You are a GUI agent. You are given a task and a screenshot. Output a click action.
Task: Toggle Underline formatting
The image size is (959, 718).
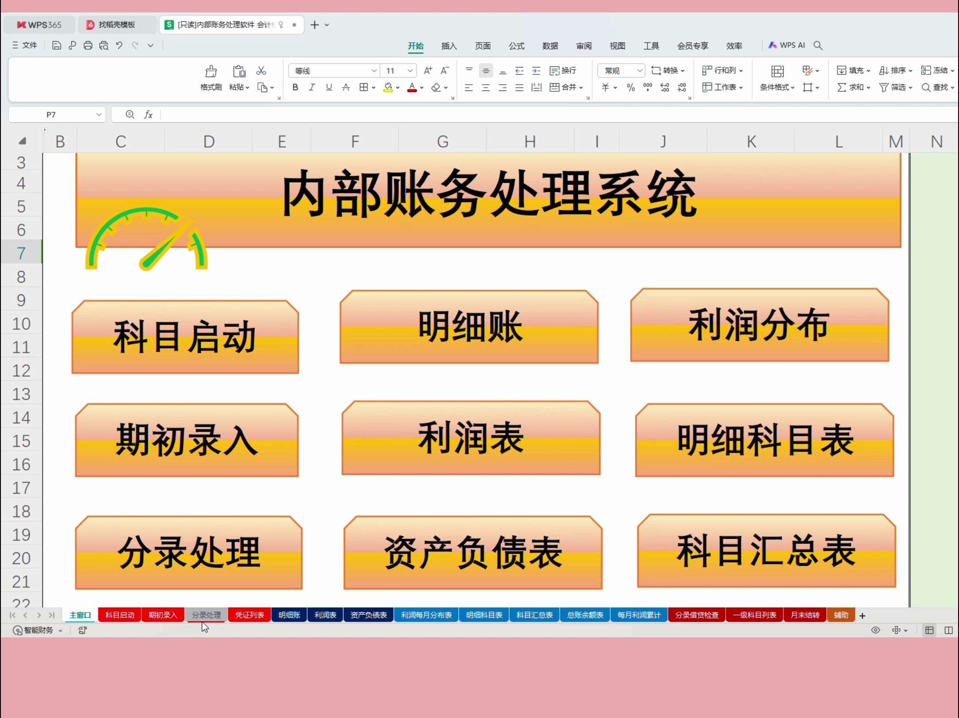[329, 87]
